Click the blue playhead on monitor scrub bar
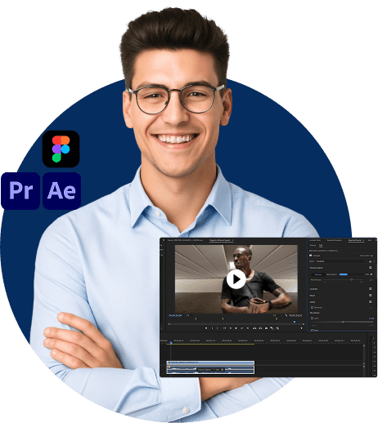The image size is (378, 423). point(295,322)
